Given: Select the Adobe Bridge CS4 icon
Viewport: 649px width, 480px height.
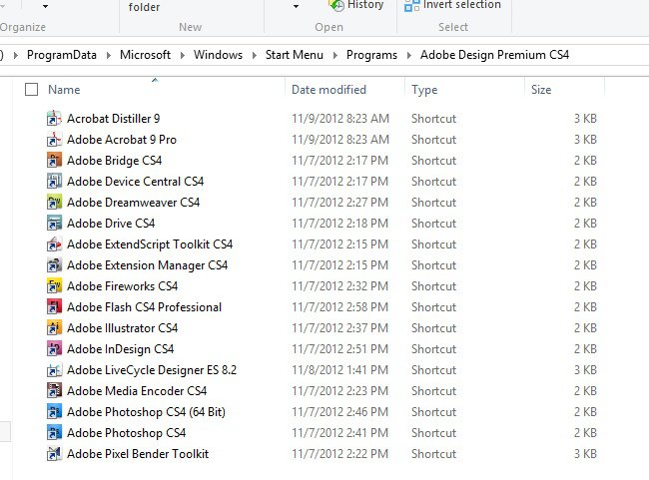Looking at the screenshot, I should [x=55, y=161].
